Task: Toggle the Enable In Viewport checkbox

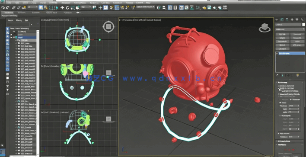Action: [278, 88]
